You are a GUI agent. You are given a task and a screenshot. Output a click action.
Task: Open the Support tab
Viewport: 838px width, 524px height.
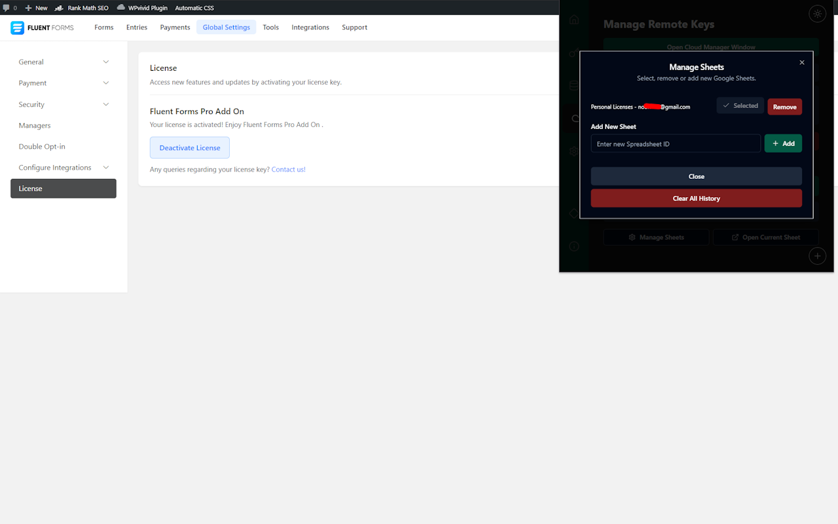point(355,28)
